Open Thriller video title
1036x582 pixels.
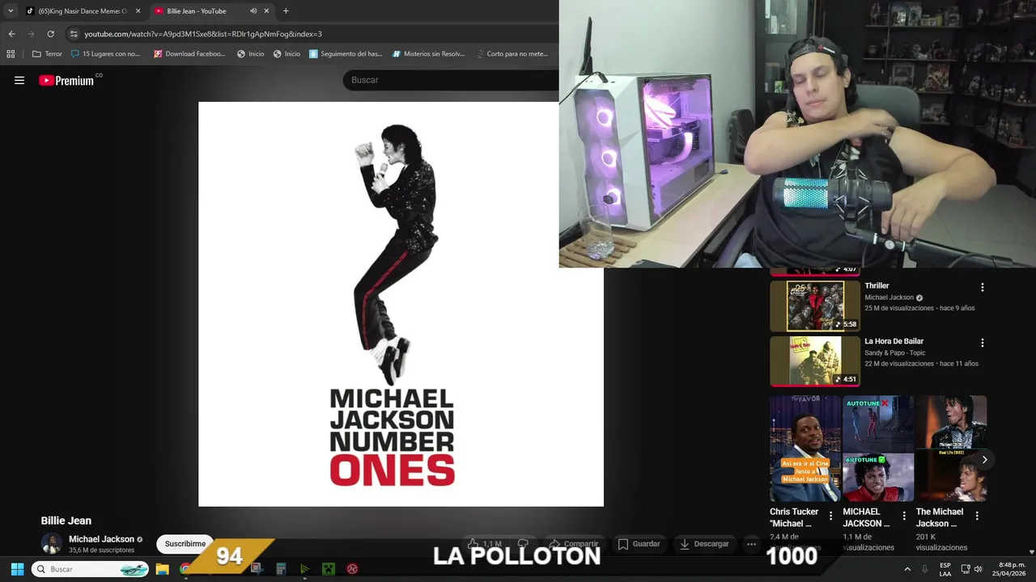click(x=877, y=285)
